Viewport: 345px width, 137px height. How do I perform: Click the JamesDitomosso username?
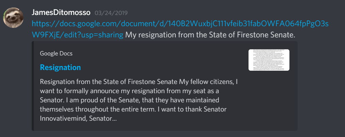click(x=61, y=13)
